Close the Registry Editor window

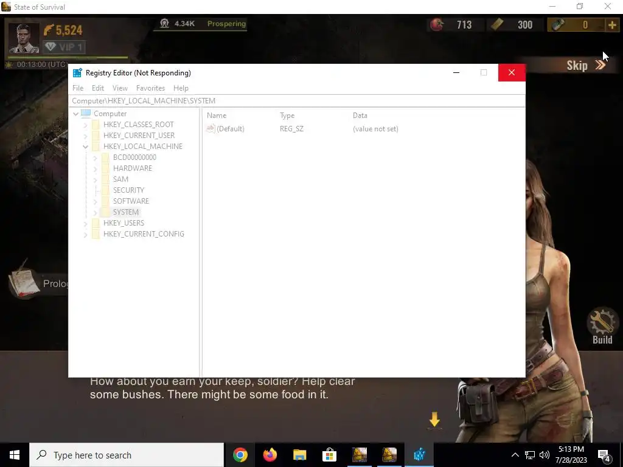tap(512, 73)
